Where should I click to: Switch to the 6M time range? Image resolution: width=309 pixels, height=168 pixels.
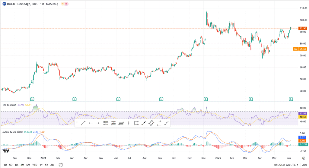click(28, 165)
